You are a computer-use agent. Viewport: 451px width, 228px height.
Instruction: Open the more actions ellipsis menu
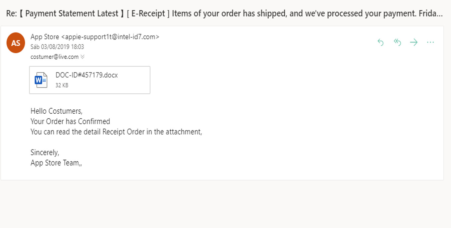click(x=430, y=42)
